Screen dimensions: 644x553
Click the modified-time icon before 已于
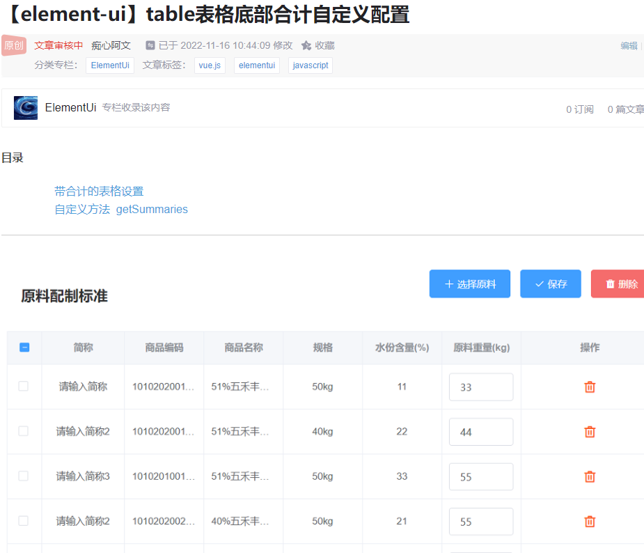click(150, 45)
